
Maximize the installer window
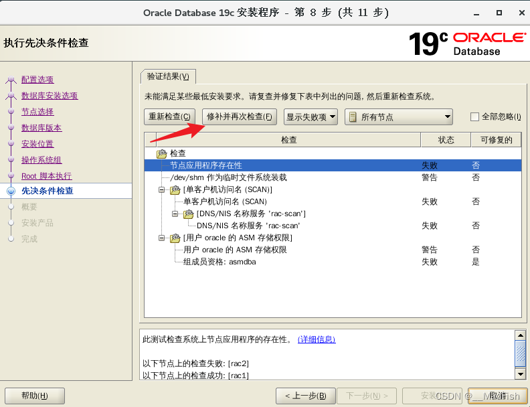coord(499,13)
